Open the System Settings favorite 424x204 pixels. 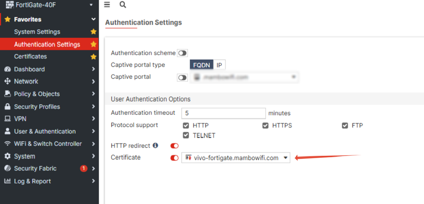coord(37,32)
